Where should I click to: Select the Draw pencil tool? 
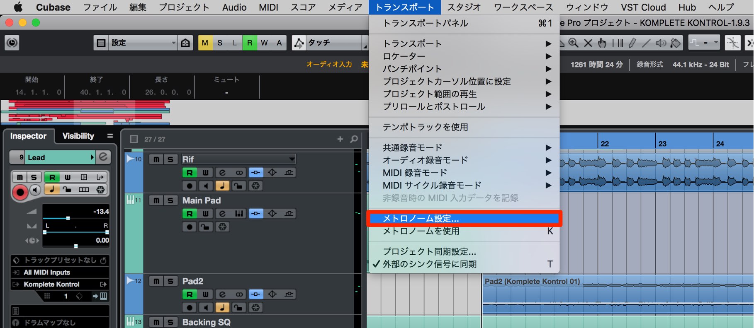(632, 43)
